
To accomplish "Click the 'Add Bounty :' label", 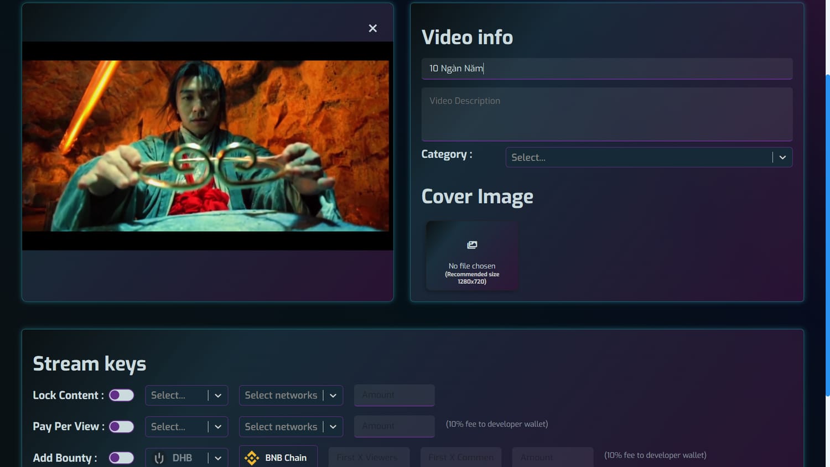I will click(x=65, y=458).
